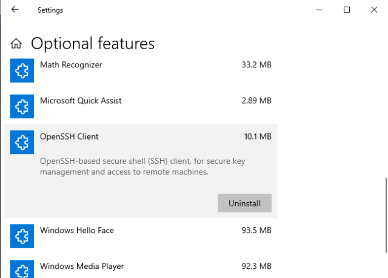Viewport: 388px width, 278px height.
Task: Click the 33.2 MB size label
Action: coord(256,65)
